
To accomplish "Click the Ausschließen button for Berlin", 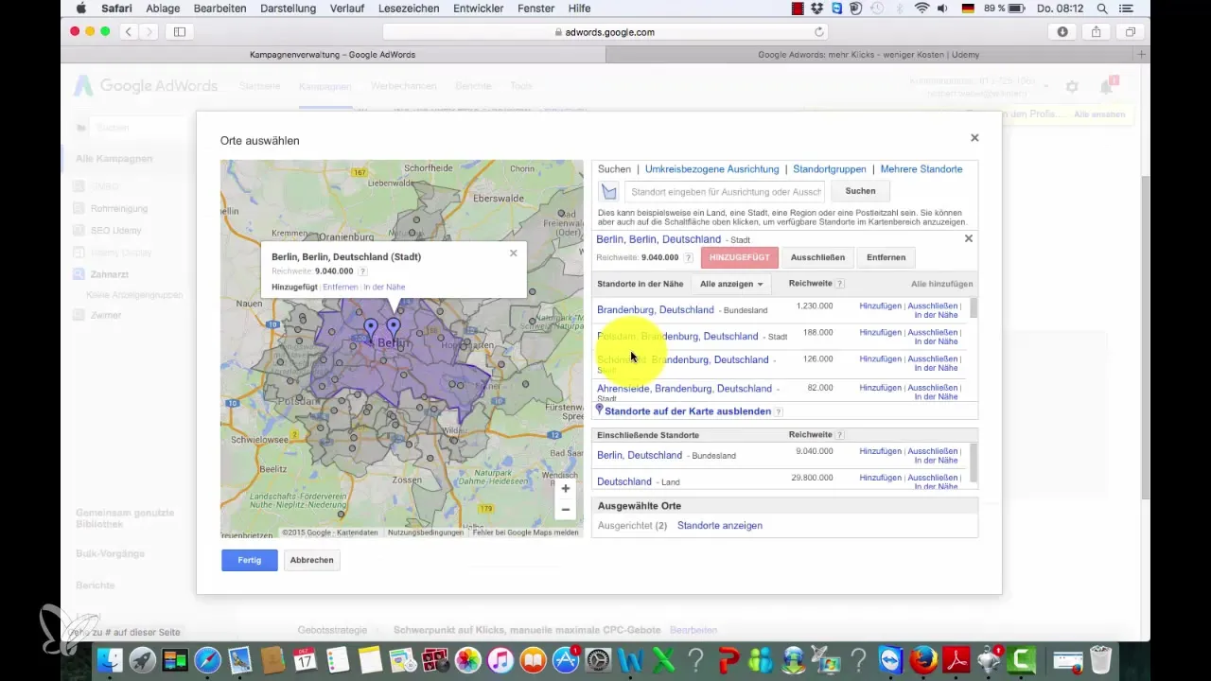I will coord(817,257).
